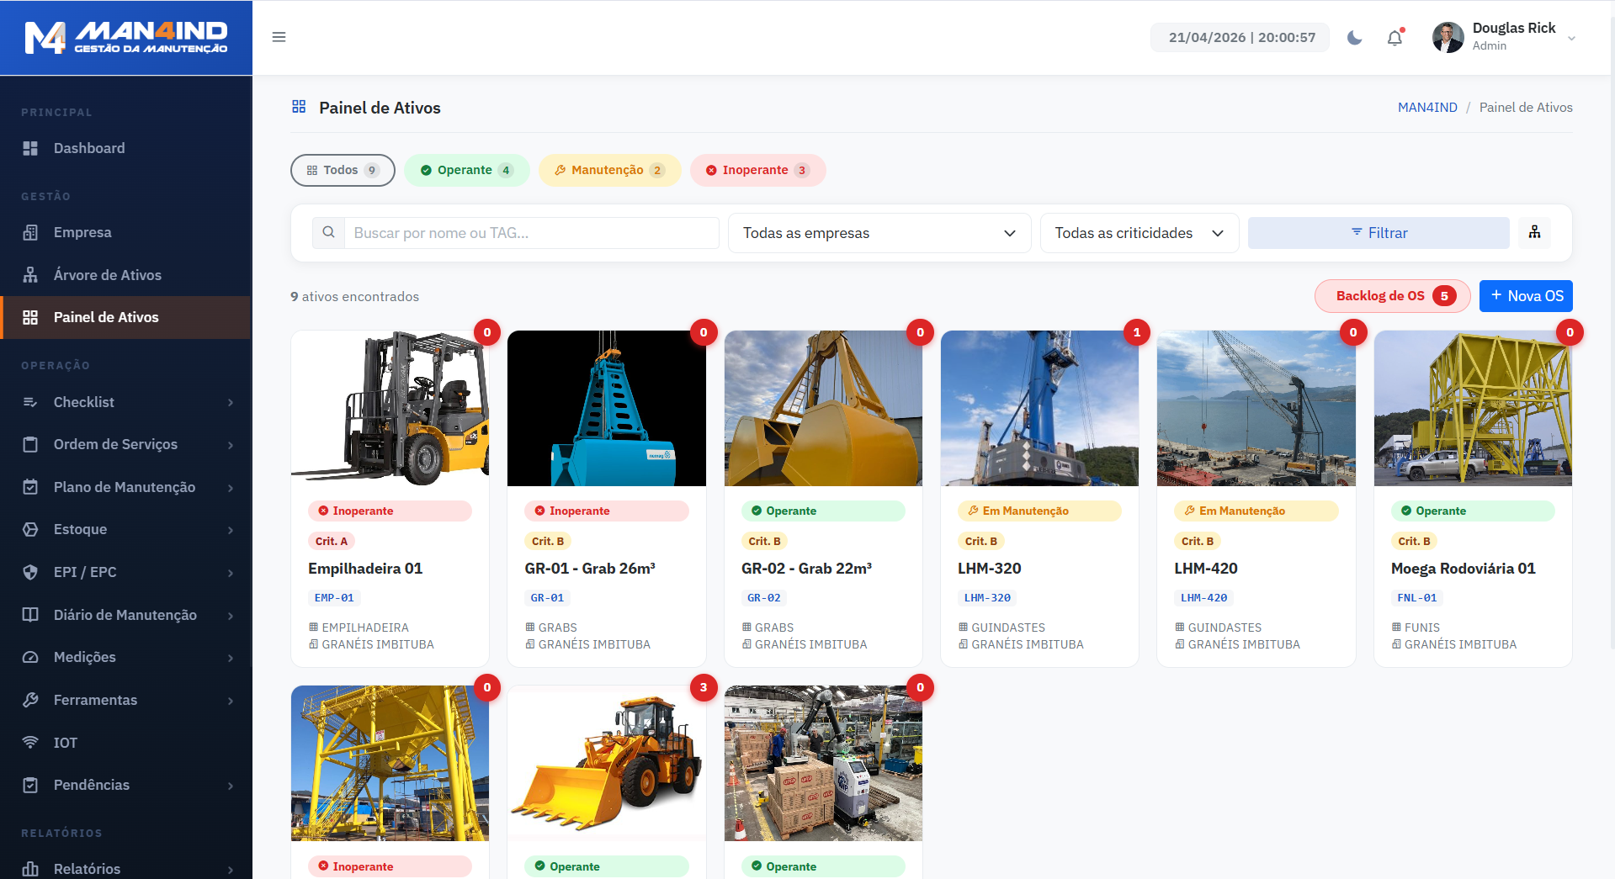Open notifications bell icon

click(x=1395, y=38)
